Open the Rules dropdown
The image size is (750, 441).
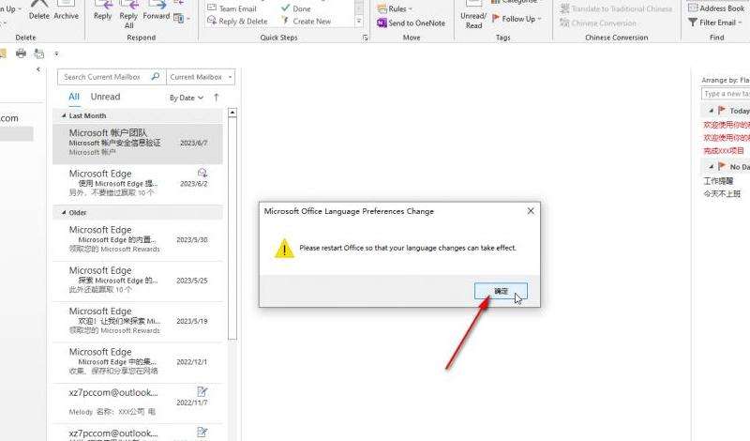click(395, 8)
